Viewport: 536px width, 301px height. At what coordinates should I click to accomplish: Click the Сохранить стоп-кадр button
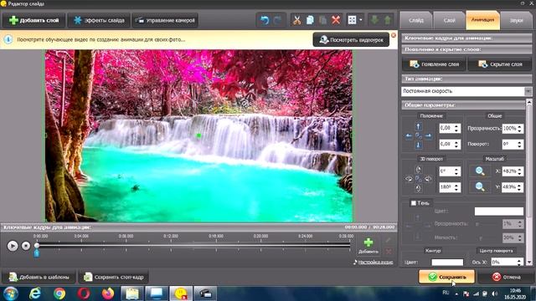coord(114,277)
